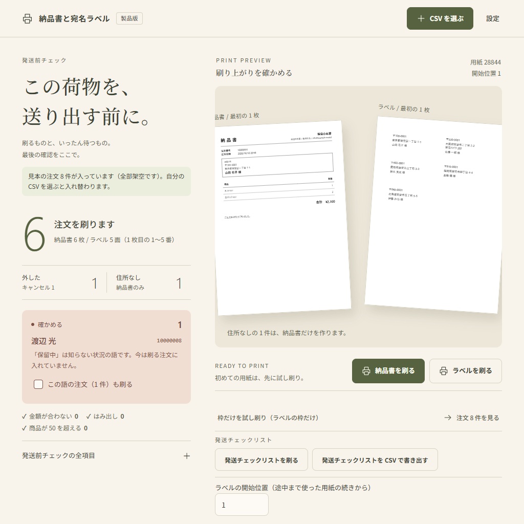Expand 発送前チェックの全項目 section

(x=106, y=456)
